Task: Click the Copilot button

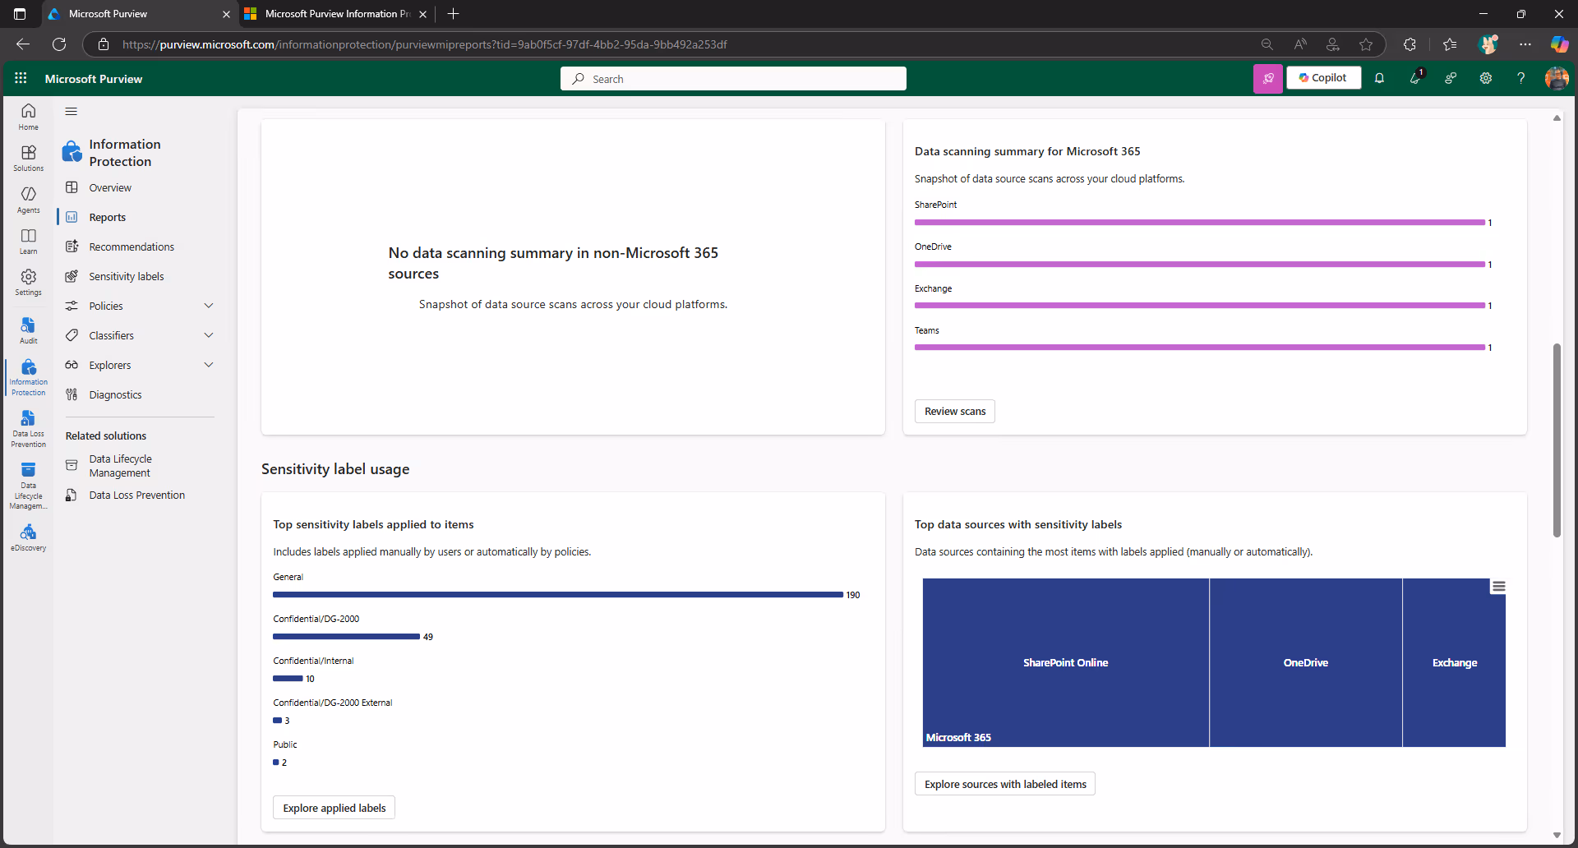Action: coord(1323,78)
